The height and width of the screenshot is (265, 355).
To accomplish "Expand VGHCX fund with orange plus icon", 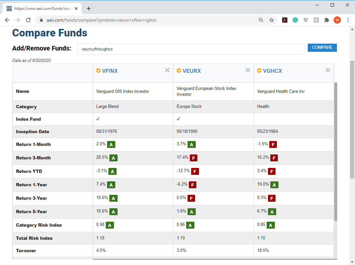I will pyautogui.click(x=259, y=71).
